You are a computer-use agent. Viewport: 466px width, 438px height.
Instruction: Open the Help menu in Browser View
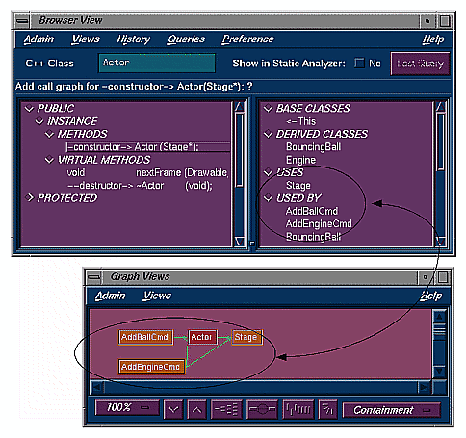tap(433, 39)
